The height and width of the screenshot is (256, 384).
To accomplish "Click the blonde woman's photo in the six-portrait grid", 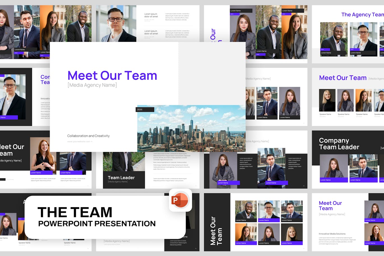I will coord(292,234).
